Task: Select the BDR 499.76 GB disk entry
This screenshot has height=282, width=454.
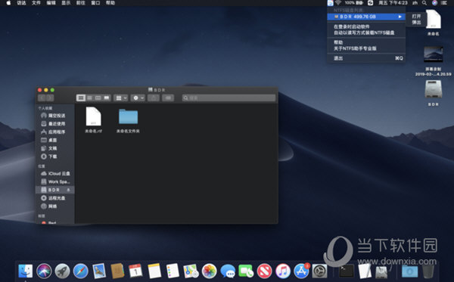Action: (x=366, y=17)
